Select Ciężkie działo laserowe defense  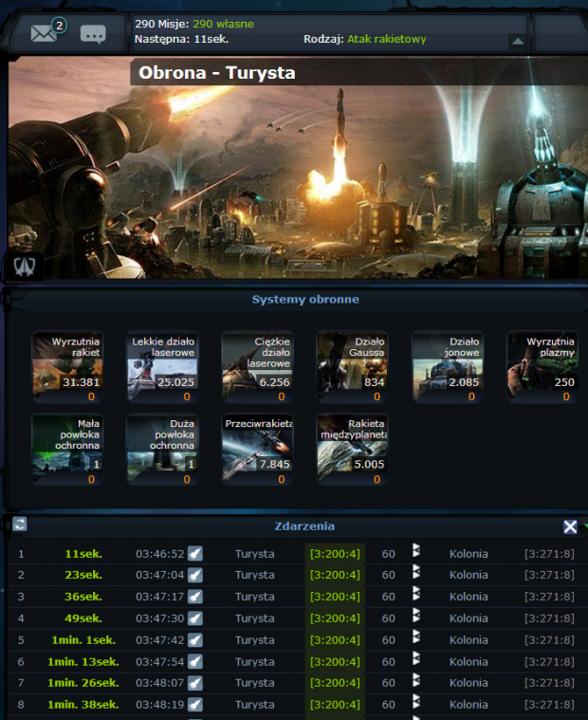(x=258, y=366)
